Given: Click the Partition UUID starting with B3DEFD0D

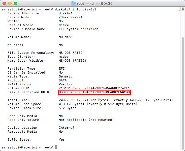Looking at the screenshot, I should point(94,92).
